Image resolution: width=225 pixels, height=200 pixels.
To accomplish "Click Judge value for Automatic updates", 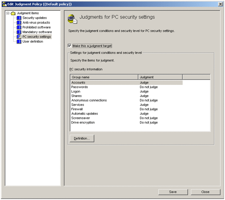I will tap(144, 114).
